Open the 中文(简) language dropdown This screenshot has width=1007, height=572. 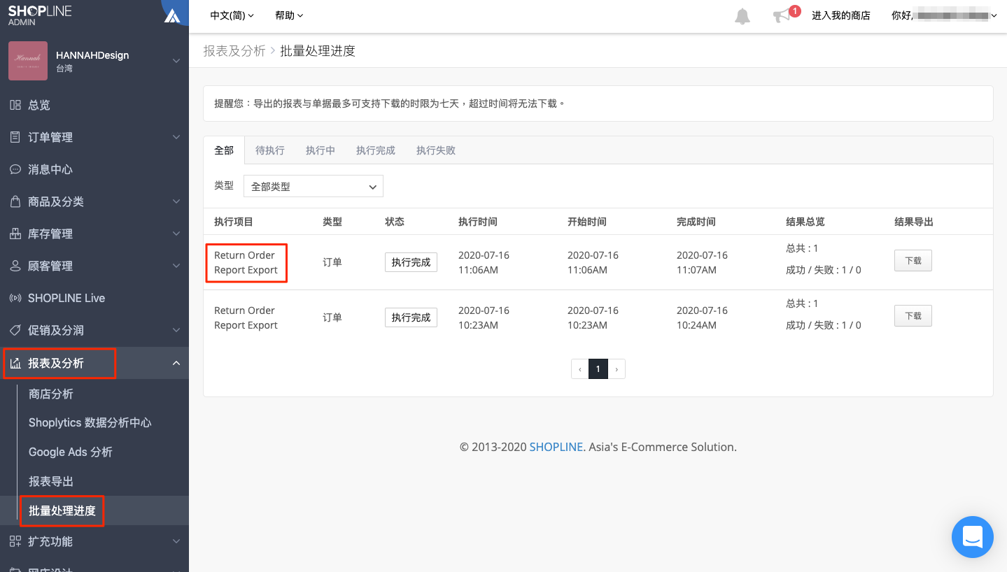tap(232, 15)
